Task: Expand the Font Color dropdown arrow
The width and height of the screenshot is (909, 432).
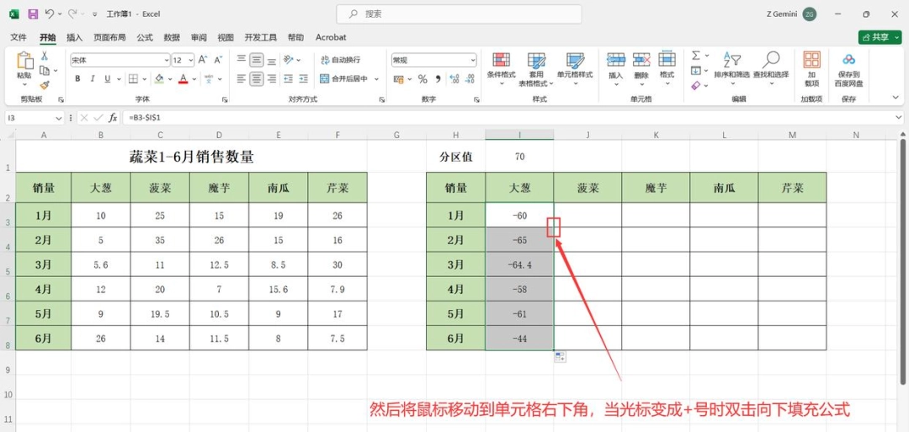Action: tap(193, 79)
